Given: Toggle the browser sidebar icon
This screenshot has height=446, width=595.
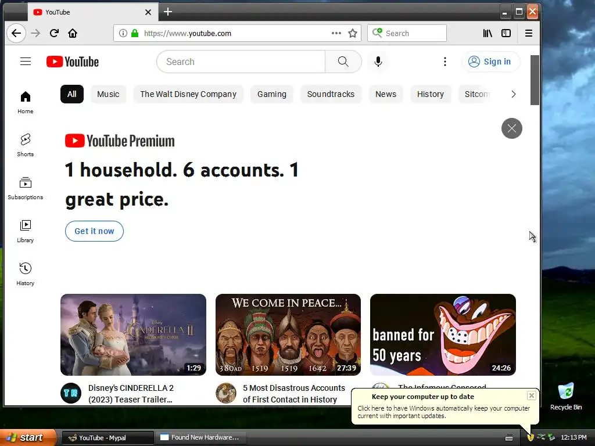Looking at the screenshot, I should click(506, 33).
